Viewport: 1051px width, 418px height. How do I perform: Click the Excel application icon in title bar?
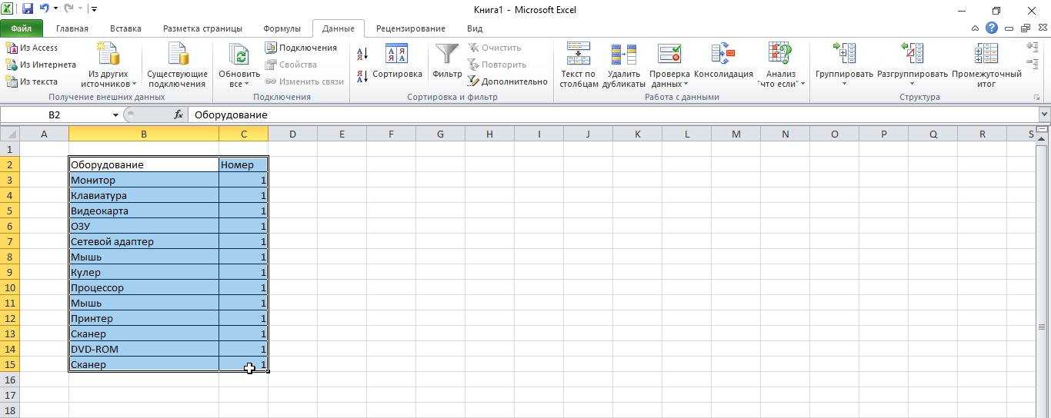pyautogui.click(x=8, y=9)
